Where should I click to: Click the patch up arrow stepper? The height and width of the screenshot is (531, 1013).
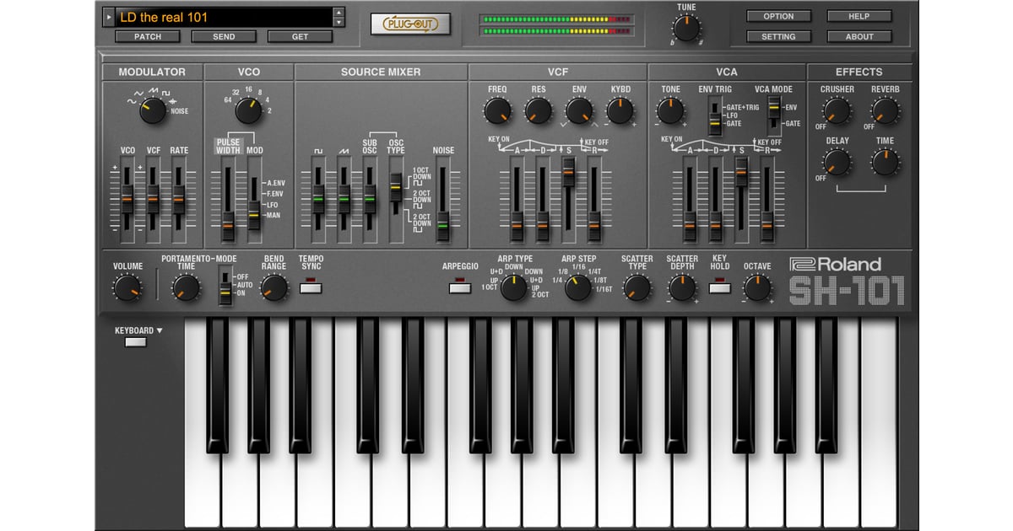[339, 13]
